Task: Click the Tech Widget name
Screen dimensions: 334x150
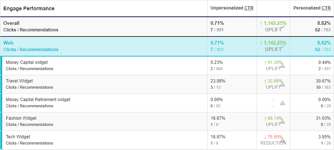Action: (18, 137)
